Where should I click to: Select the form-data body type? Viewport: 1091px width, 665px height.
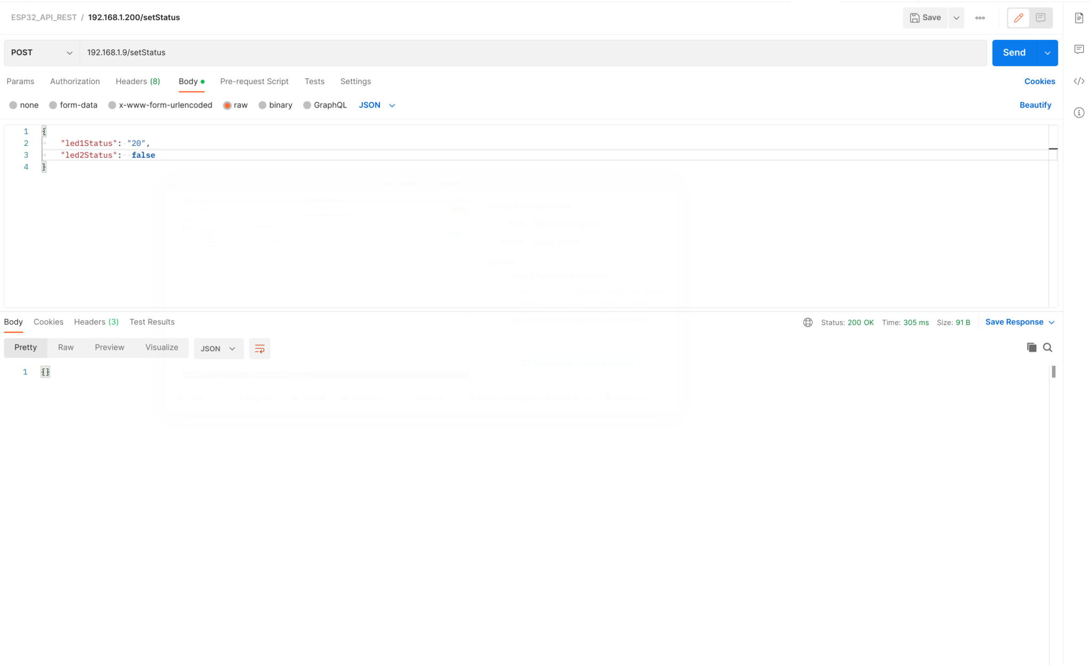73,105
